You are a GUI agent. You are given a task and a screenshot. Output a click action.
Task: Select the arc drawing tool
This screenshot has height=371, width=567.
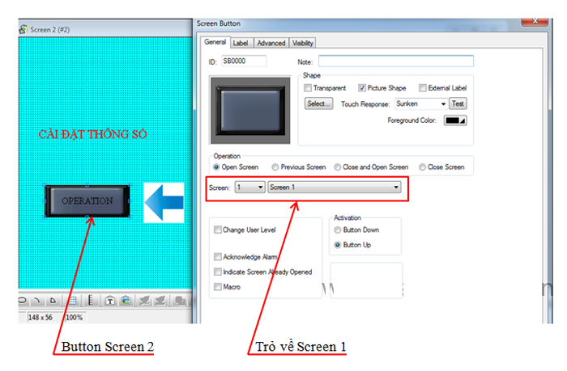[x=37, y=300]
